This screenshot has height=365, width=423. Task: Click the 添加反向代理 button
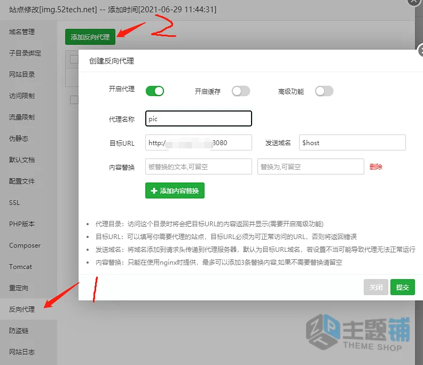point(90,37)
